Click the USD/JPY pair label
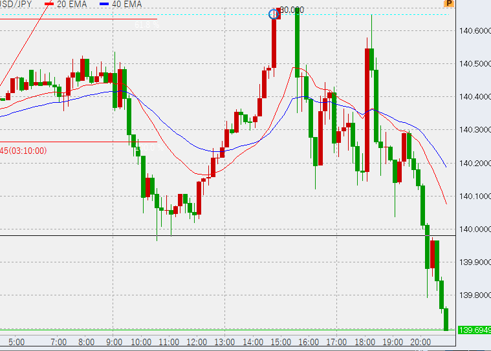This screenshot has height=351, width=491. point(16,4)
